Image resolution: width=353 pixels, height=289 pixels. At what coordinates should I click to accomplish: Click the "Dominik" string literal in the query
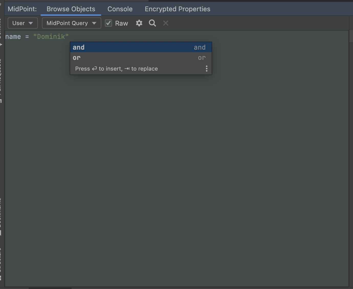[x=51, y=37]
